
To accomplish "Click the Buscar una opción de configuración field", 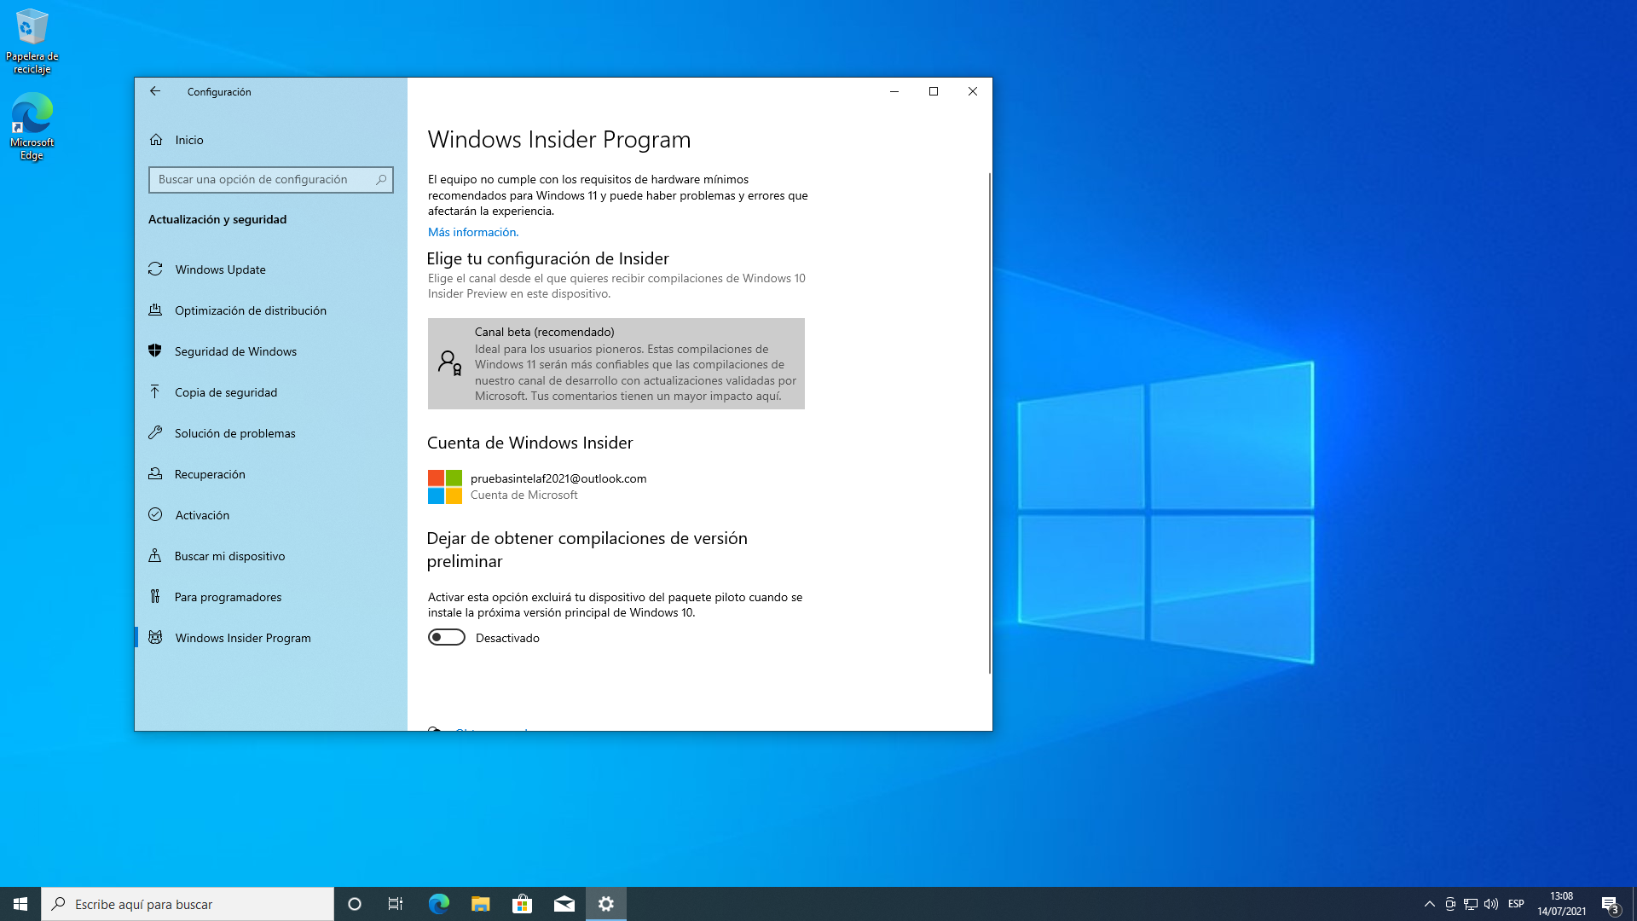I will [x=260, y=180].
